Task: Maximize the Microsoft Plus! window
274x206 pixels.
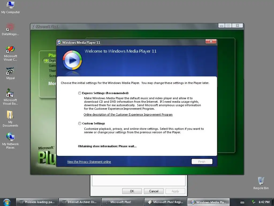Action: pos(228,25)
